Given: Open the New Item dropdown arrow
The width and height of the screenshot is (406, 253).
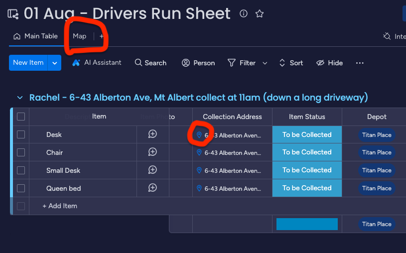Looking at the screenshot, I should click(x=55, y=63).
